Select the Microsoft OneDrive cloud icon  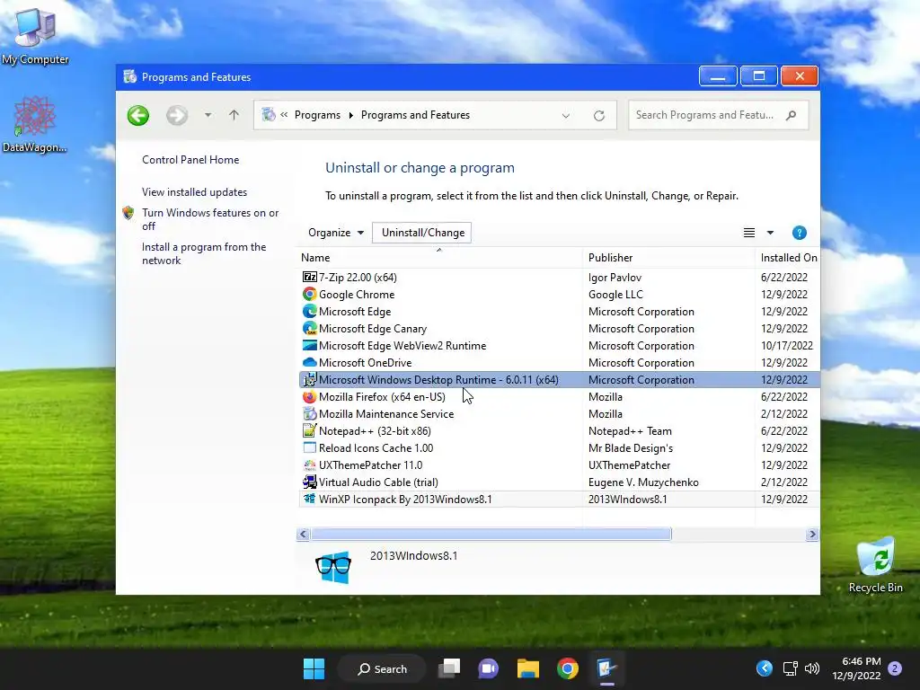point(309,362)
